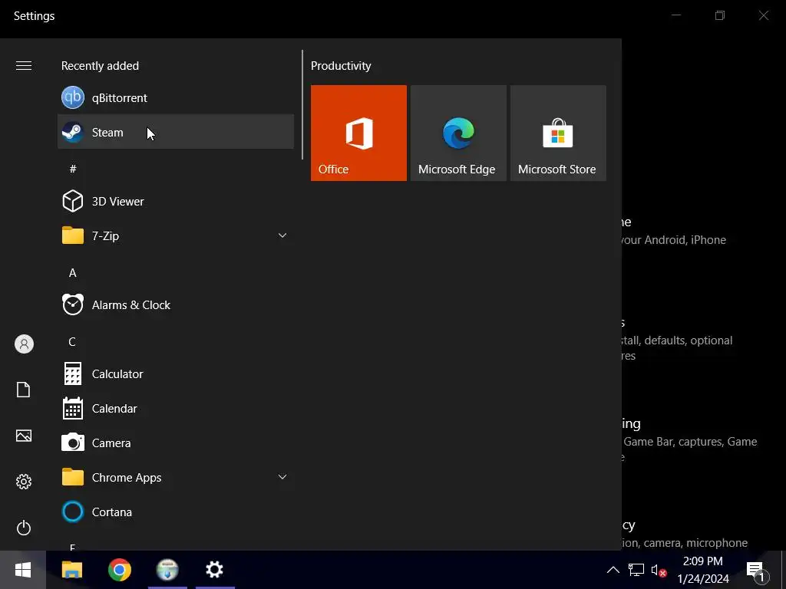Screen dimensions: 786x589
Task: Launch the Calculator app
Action: point(176,373)
